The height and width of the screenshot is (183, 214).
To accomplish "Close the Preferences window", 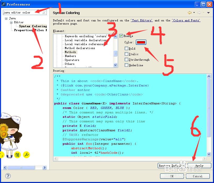I will [x=210, y=4].
